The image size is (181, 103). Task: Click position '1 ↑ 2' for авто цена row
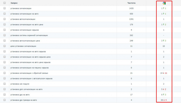click(164, 24)
